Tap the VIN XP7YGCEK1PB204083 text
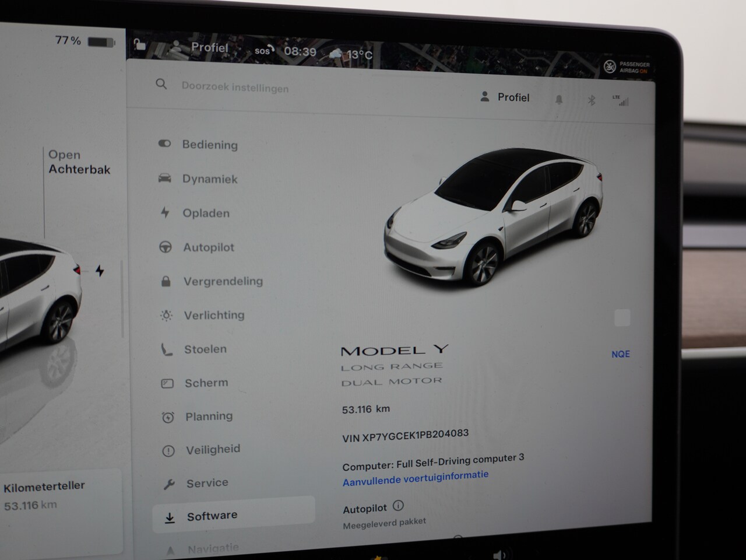This screenshot has height=560, width=746. pos(406,436)
